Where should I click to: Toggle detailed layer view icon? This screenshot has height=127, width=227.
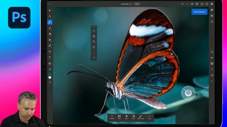coord(212,16)
